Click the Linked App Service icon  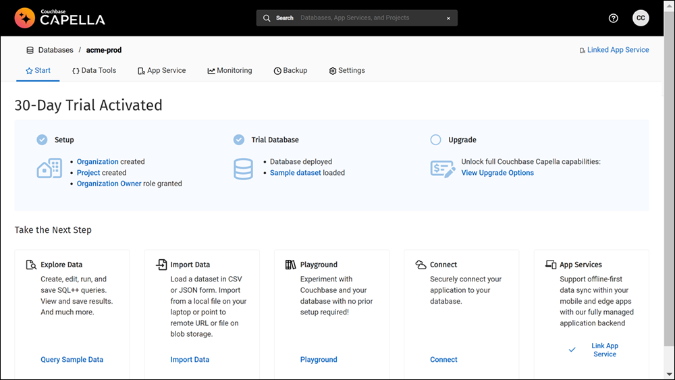(582, 51)
